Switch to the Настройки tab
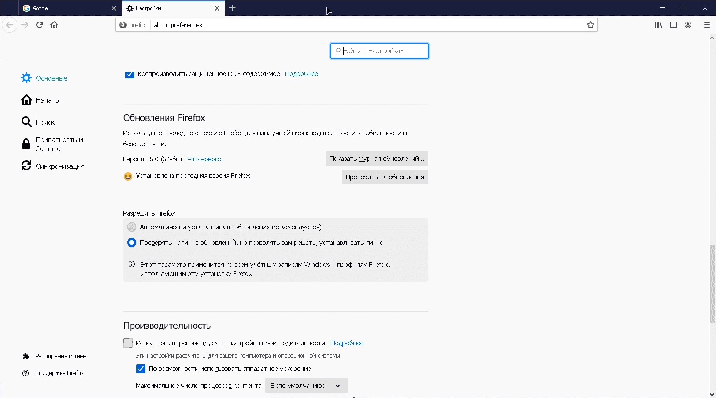Viewport: 716px width, 398px height. pyautogui.click(x=173, y=8)
